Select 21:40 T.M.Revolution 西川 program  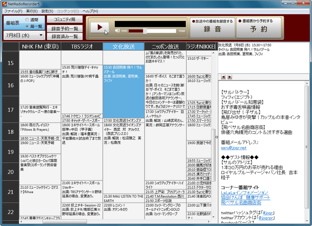tap(165, 196)
